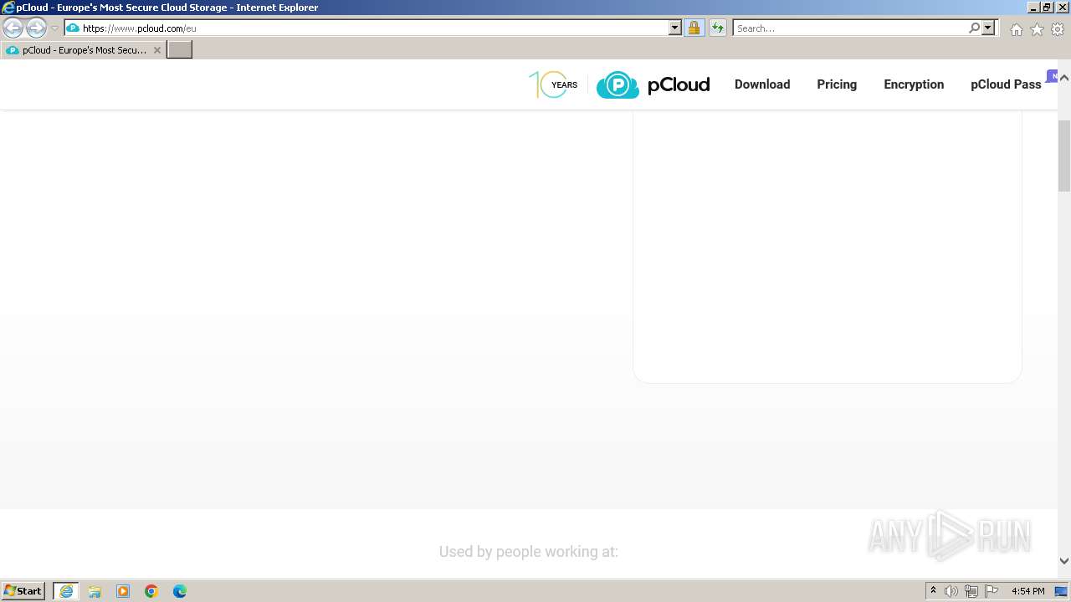Launch Google Chrome from taskbar
Image resolution: width=1071 pixels, height=602 pixels.
(x=151, y=591)
